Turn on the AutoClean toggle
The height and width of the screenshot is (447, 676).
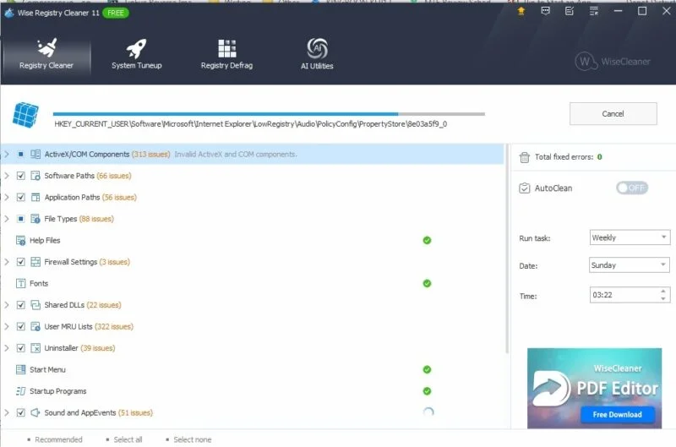tap(632, 188)
